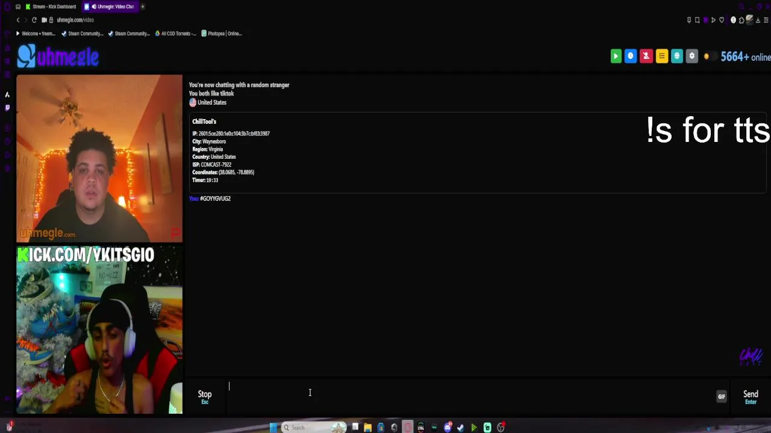Screen dimensions: 771x433
Task: Click the camera permission icon in address bar
Action: point(44,20)
